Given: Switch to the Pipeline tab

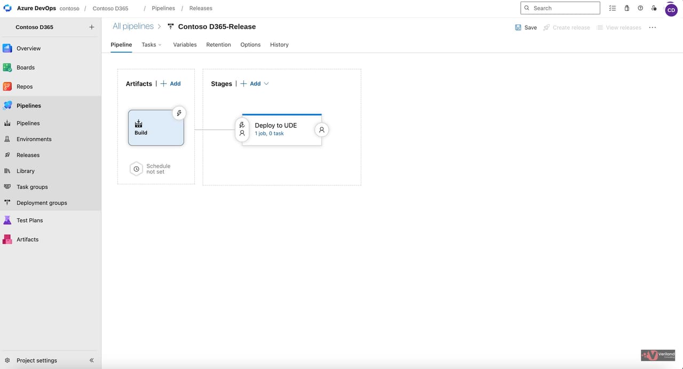Looking at the screenshot, I should click(121, 45).
